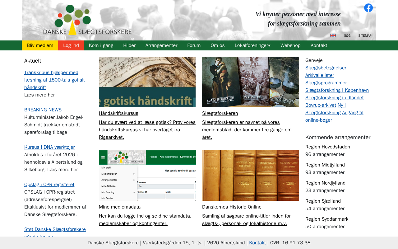The height and width of the screenshot is (249, 398).
Task: Click the Kommende arrangementer heading
Action: (338, 137)
